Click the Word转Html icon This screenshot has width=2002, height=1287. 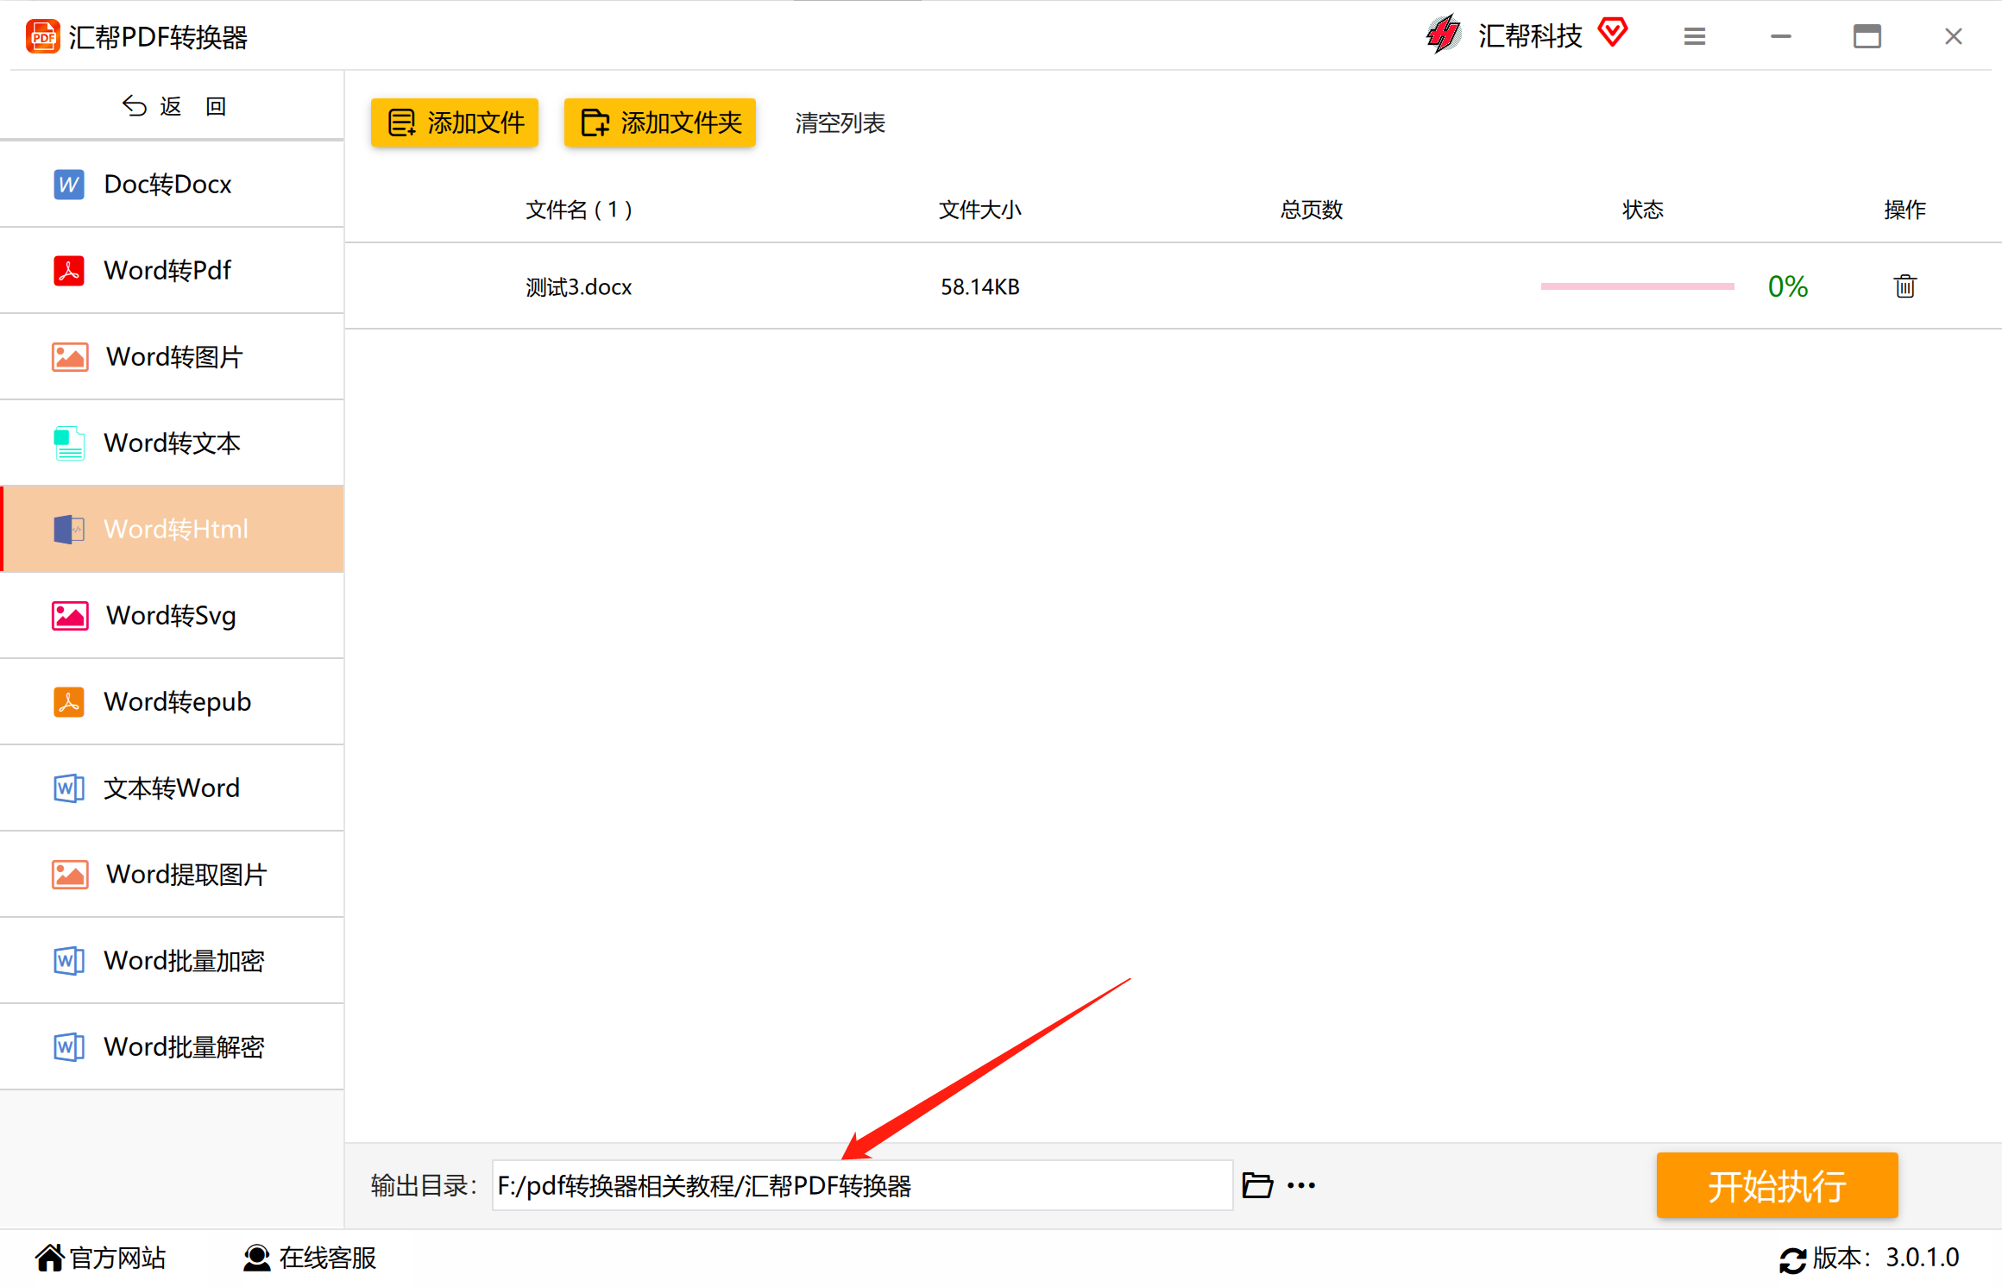(69, 529)
